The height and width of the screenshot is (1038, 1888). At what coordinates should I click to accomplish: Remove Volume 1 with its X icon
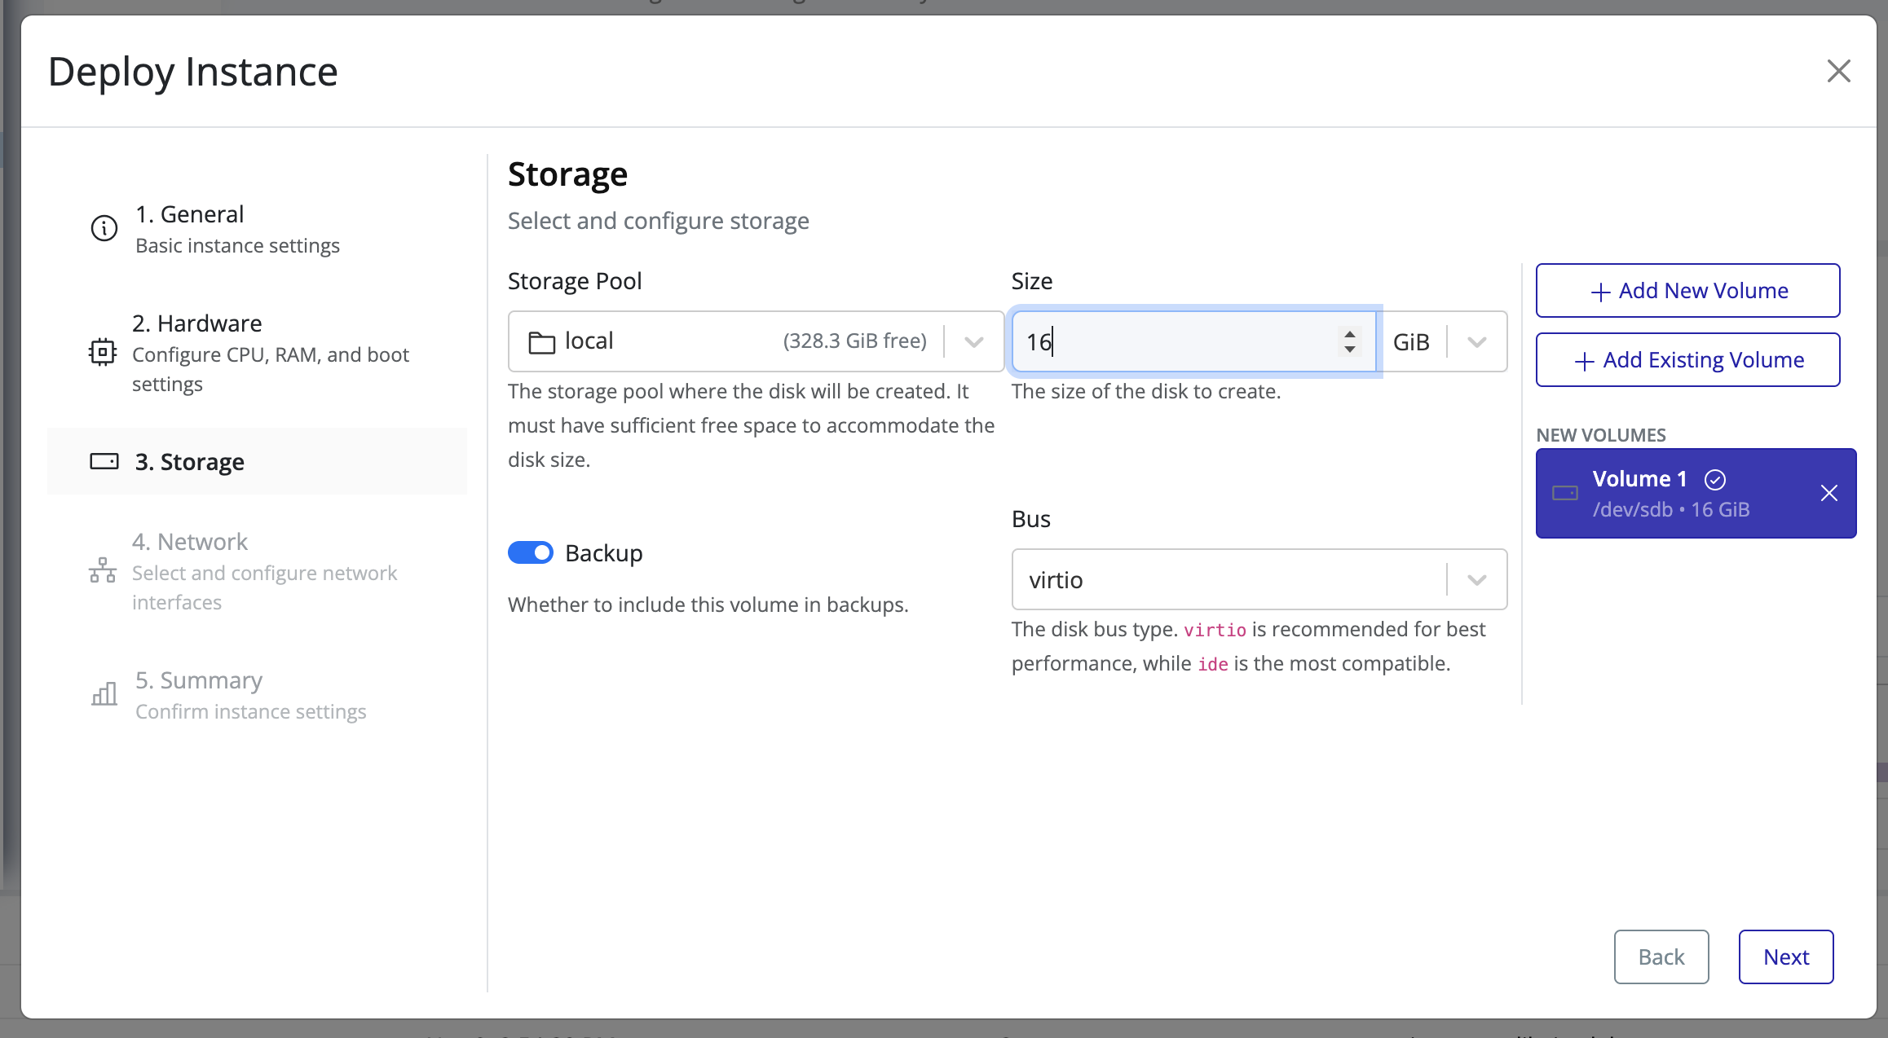[x=1828, y=493]
